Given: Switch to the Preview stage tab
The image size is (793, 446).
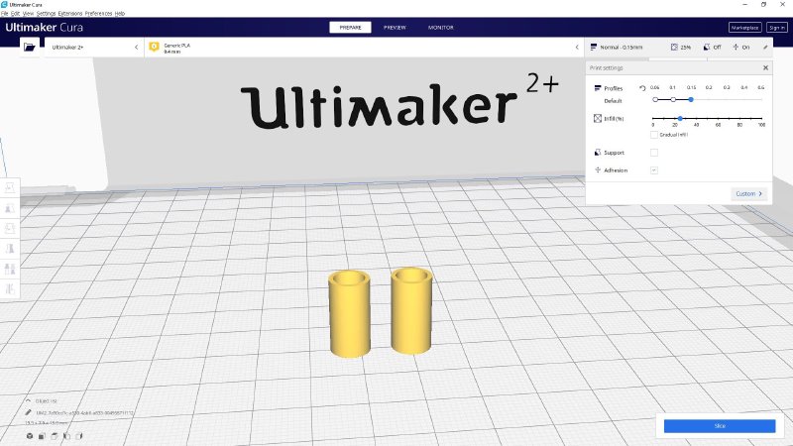Looking at the screenshot, I should (x=395, y=28).
